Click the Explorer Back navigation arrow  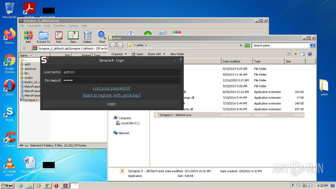coord(113,45)
